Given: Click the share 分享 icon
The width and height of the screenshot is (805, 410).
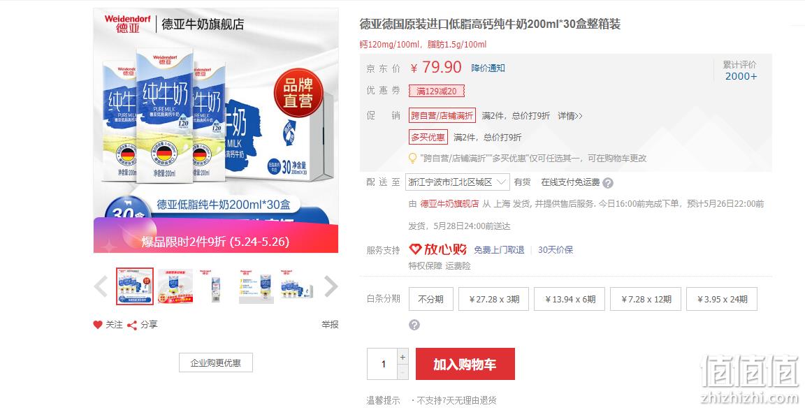Looking at the screenshot, I should (132, 325).
